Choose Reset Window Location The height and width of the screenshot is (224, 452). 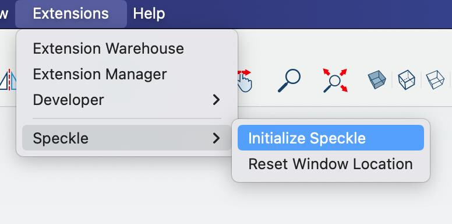[331, 164]
